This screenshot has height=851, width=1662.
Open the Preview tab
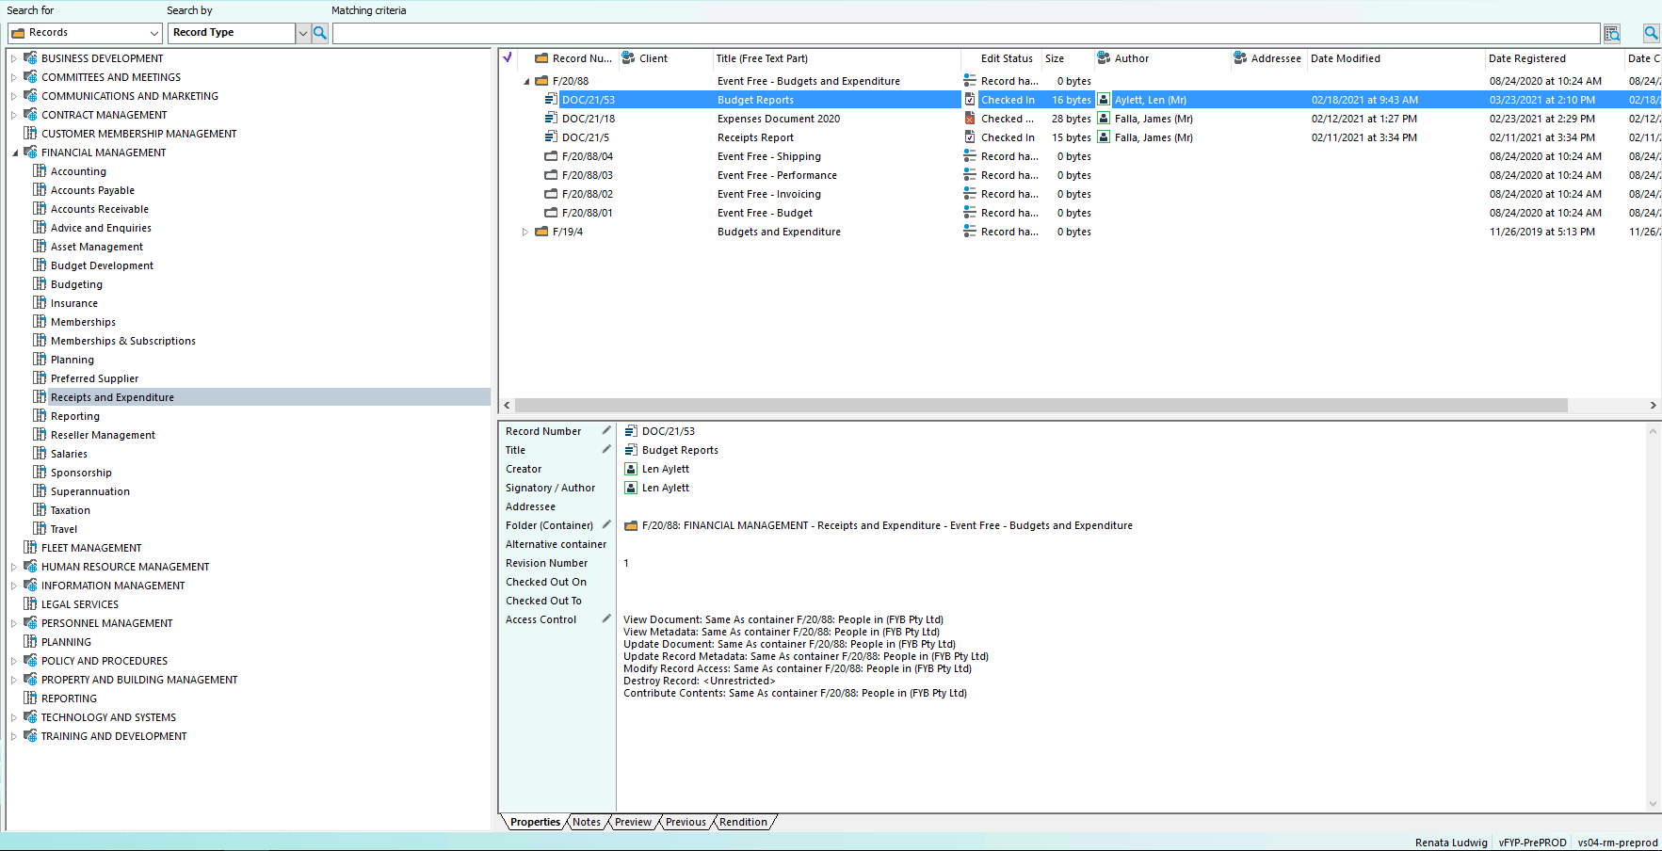(x=633, y=822)
